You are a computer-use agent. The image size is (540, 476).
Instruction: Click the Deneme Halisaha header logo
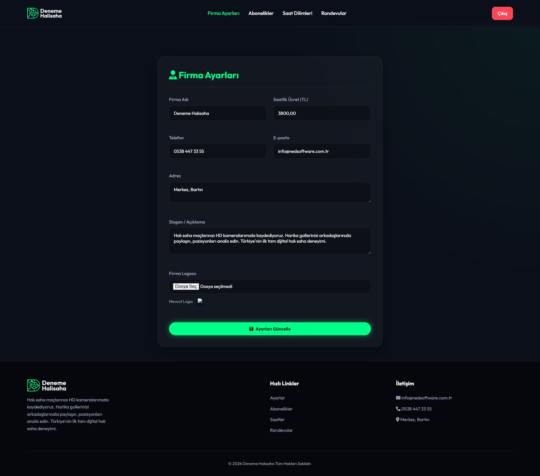[x=44, y=13]
